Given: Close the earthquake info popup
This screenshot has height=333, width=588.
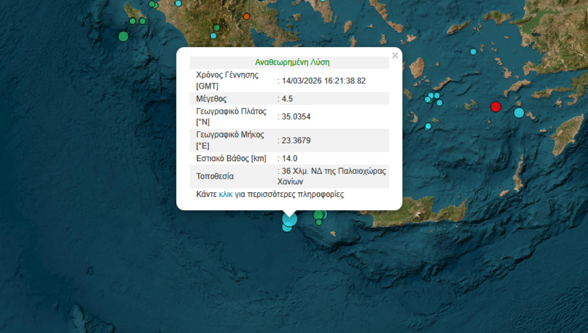Looking at the screenshot, I should point(395,55).
